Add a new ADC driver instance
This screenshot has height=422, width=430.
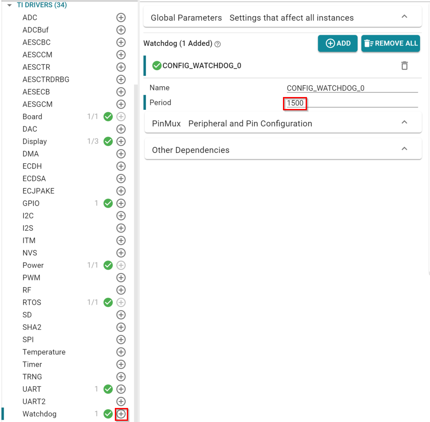pyautogui.click(x=121, y=17)
